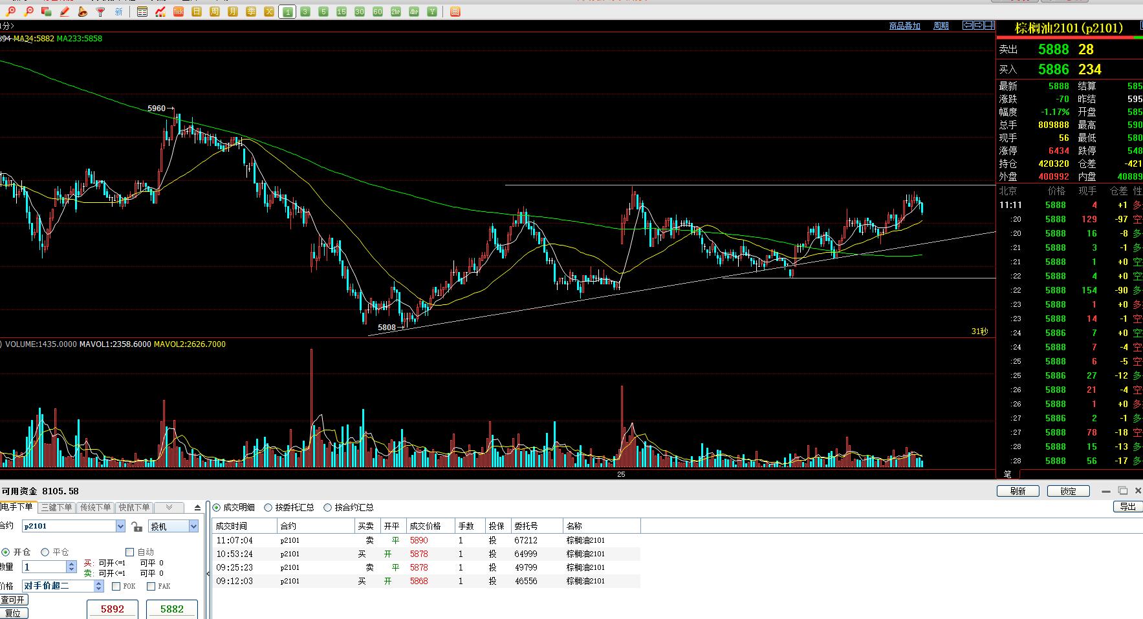Check the FAK option
The height and width of the screenshot is (619, 1143).
pos(151,586)
